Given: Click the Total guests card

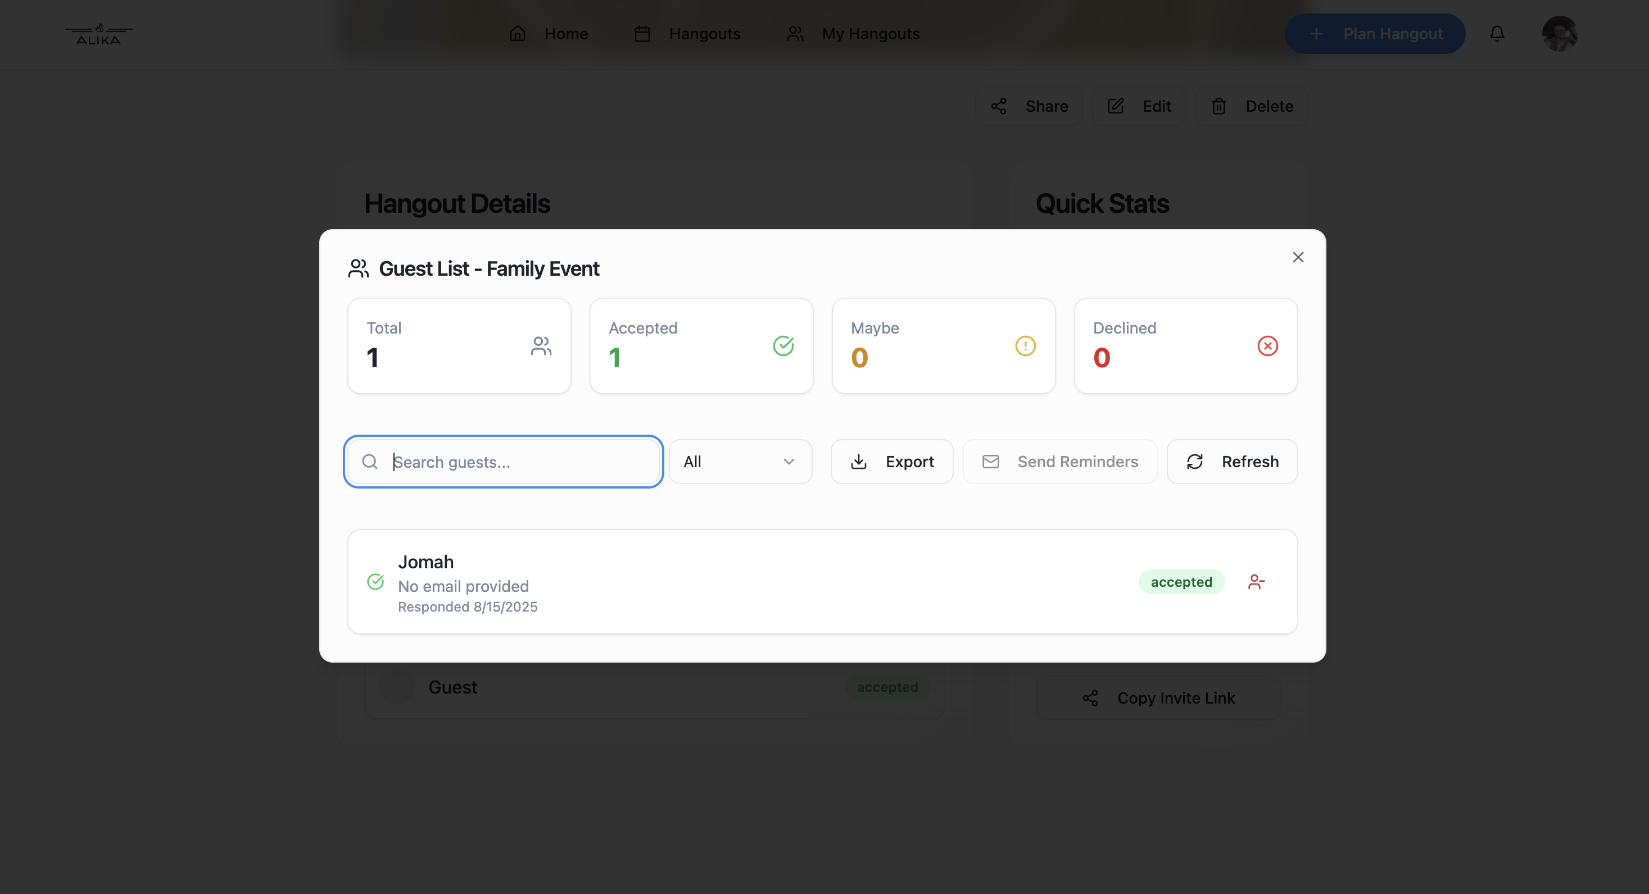Looking at the screenshot, I should pyautogui.click(x=459, y=346).
